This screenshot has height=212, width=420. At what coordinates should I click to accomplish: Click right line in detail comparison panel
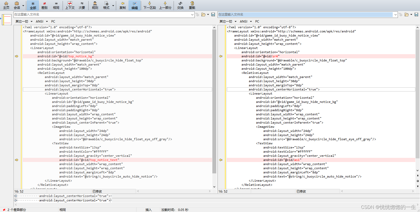75,200
